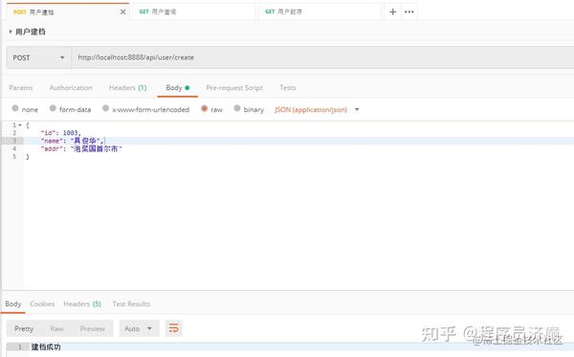This screenshot has height=357, width=574.
Task: Toggle the response line wrap icon
Action: coord(173,328)
